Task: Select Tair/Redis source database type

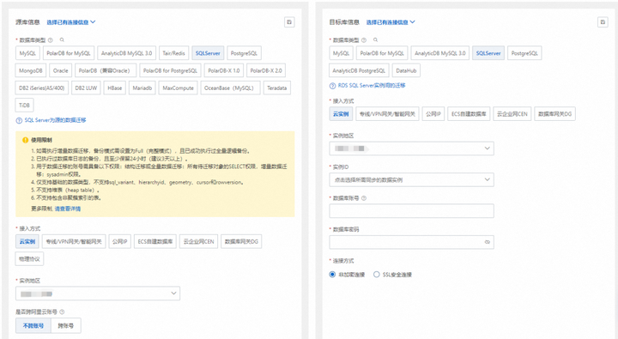Action: pos(173,53)
